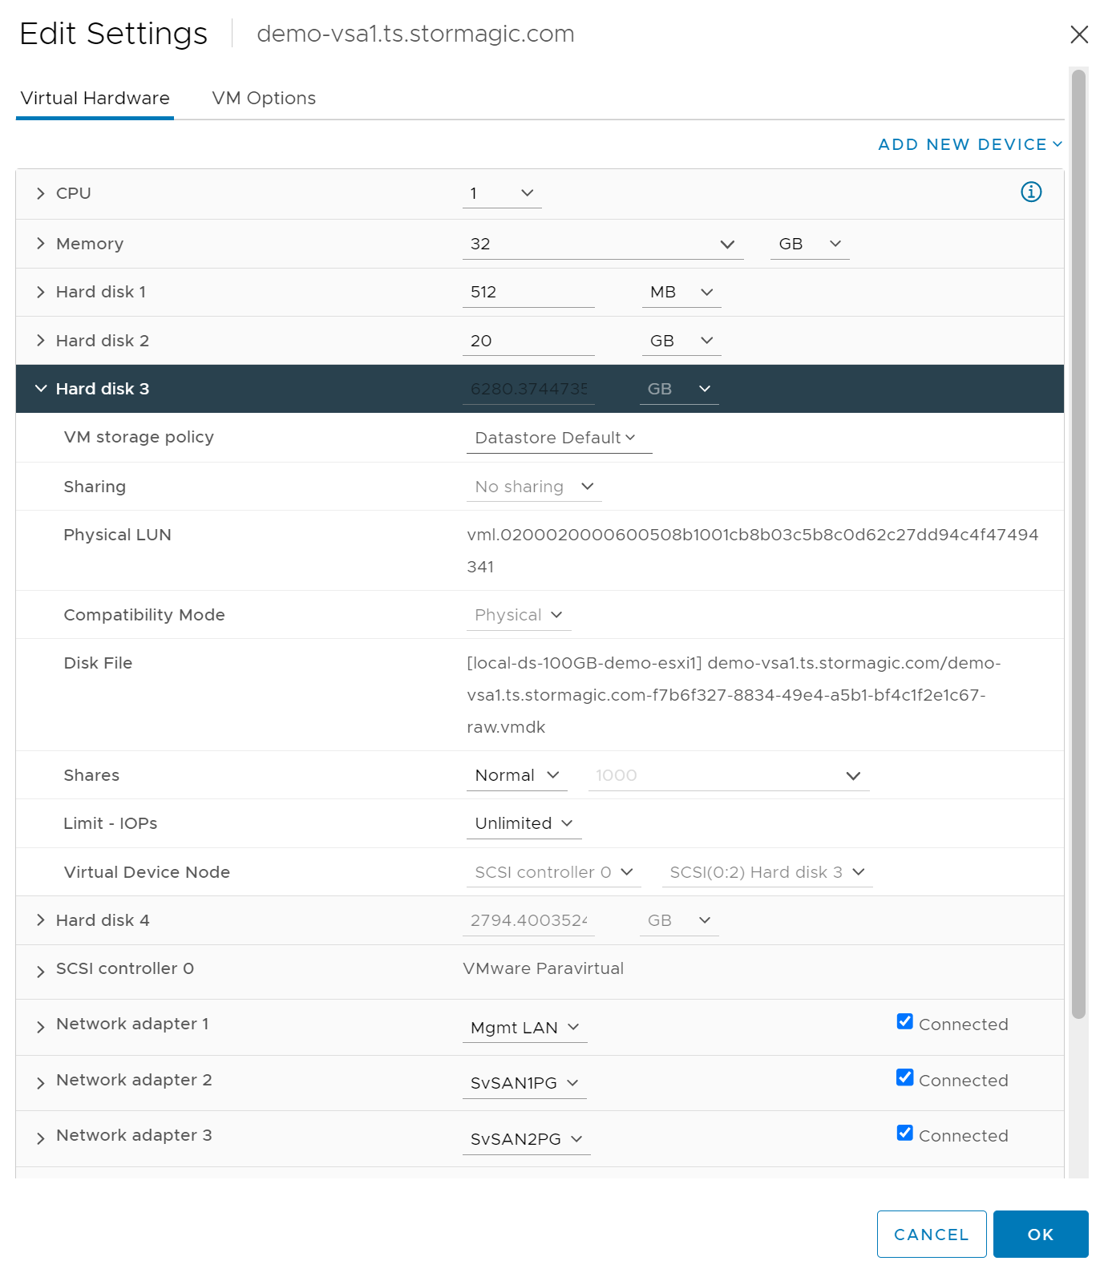Open VM storage policy Datastore Default dropdown

click(559, 438)
